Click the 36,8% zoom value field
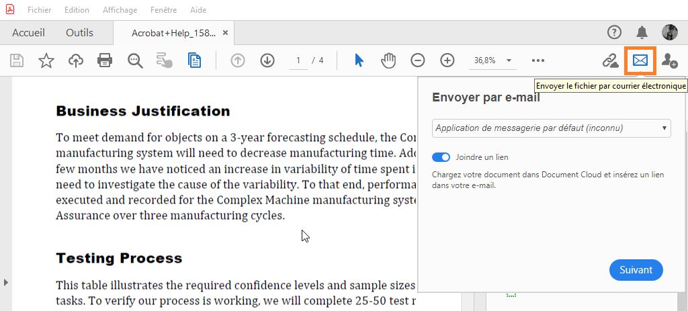 coord(484,60)
